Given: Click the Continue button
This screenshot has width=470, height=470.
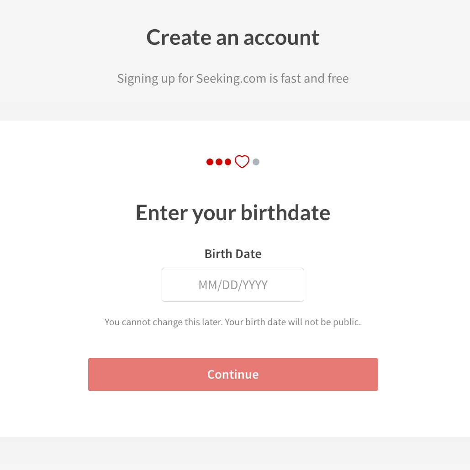Looking at the screenshot, I should point(233,374).
